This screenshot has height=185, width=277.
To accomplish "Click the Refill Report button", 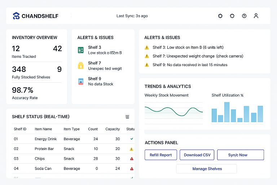I will pos(161,155).
